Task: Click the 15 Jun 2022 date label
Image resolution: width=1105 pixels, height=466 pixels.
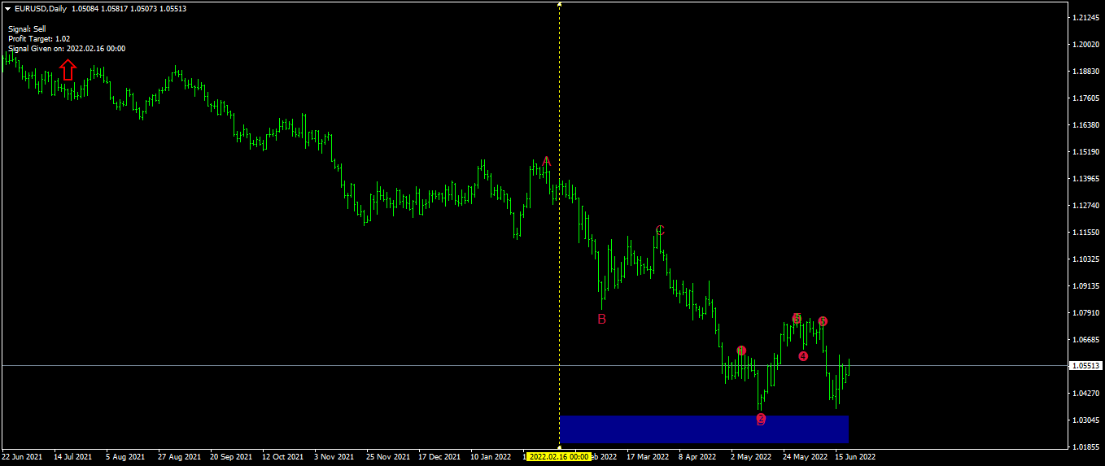Action: tap(855, 457)
